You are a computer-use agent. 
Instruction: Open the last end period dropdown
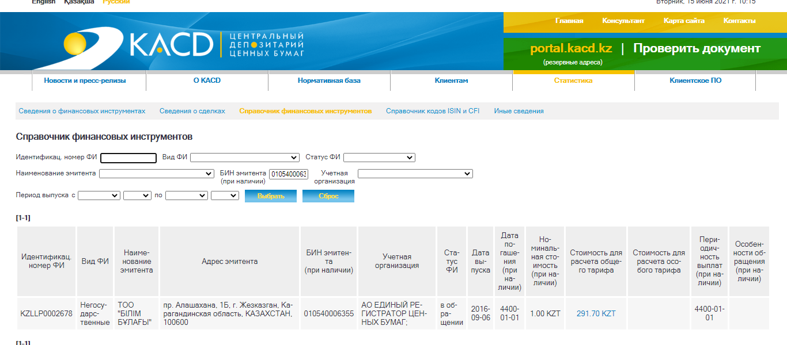(225, 195)
